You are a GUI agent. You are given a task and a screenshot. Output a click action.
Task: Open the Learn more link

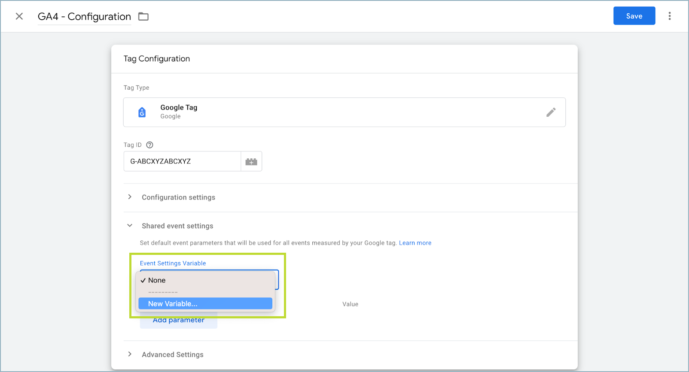pos(415,243)
